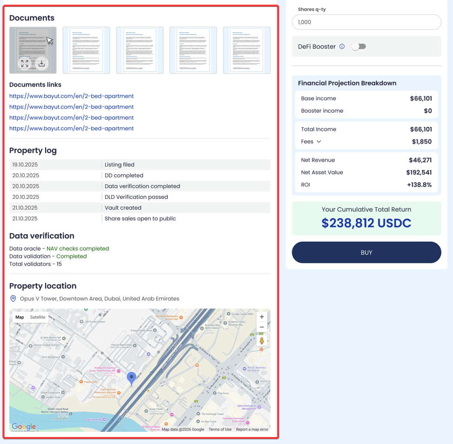This screenshot has width=453, height=444.
Task: Click the DeFi Booster info icon
Action: (342, 47)
